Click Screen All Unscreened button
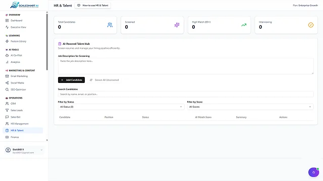Viewport: 323px width, 181px height. click(x=104, y=80)
